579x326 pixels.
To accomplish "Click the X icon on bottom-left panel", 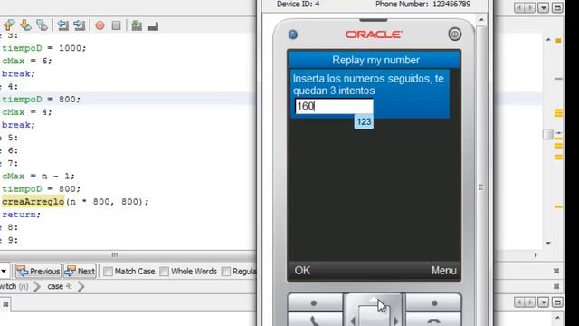I will [5, 304].
